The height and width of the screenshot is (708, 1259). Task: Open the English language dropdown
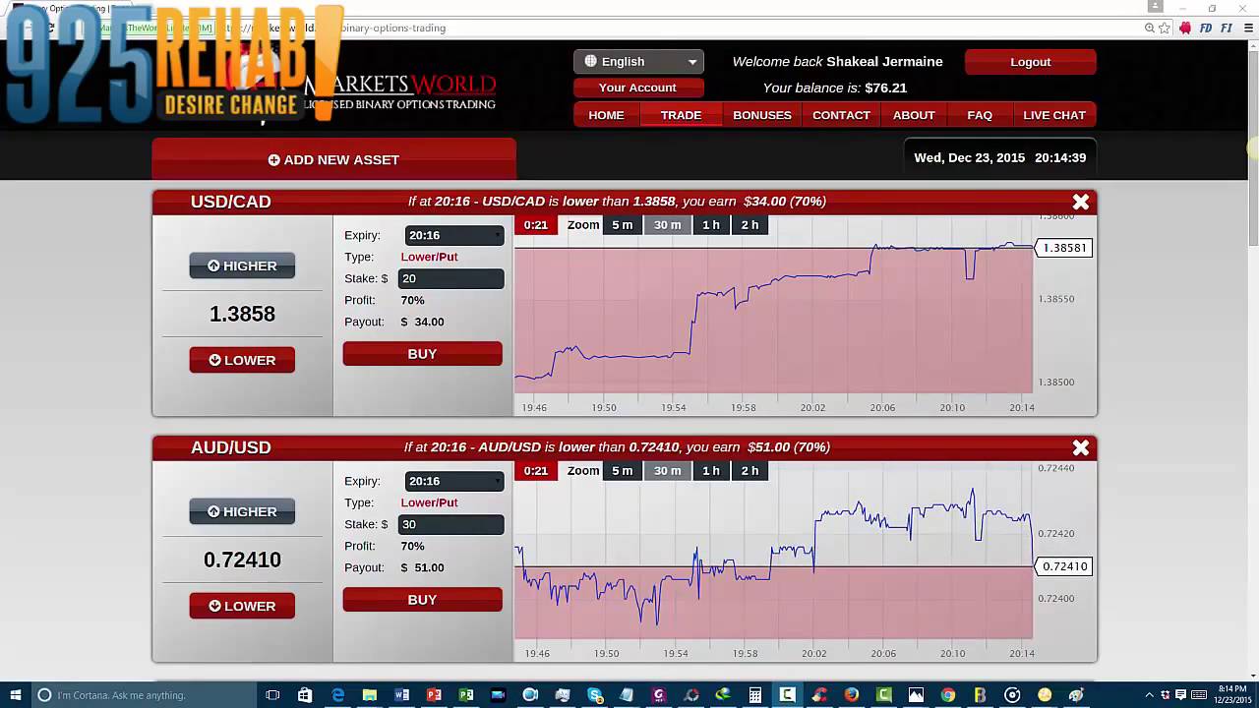[x=638, y=61]
